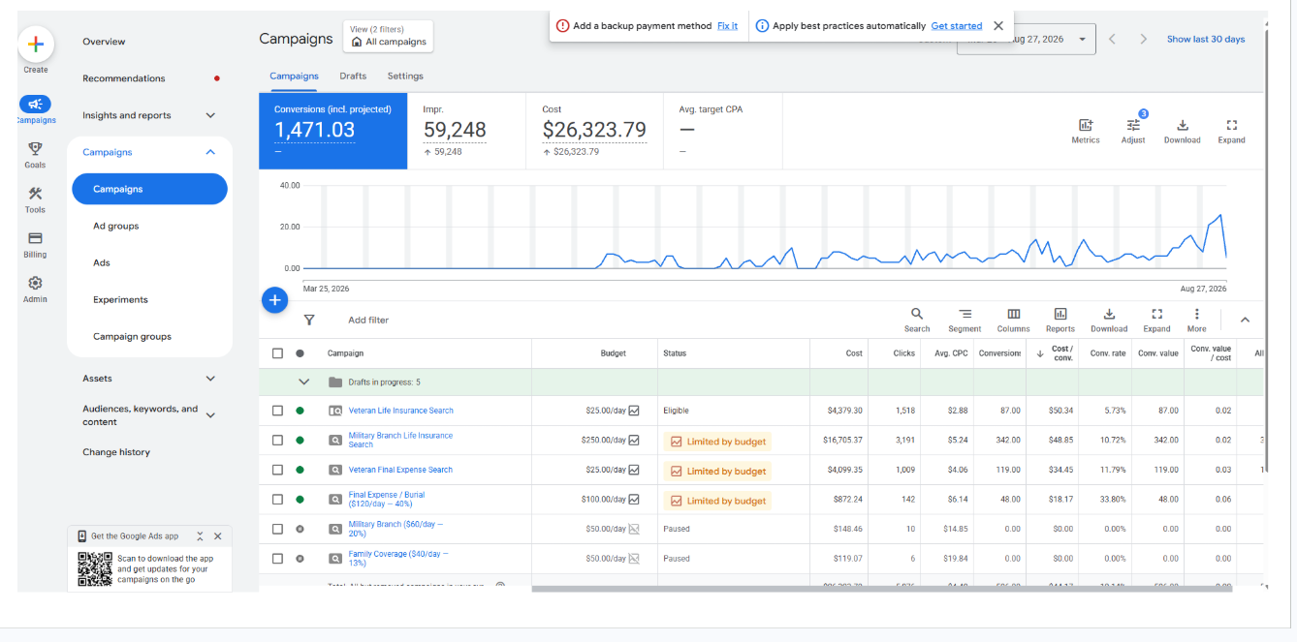This screenshot has width=1297, height=642.
Task: Open the Adjust sliders icon
Action: point(1133,125)
